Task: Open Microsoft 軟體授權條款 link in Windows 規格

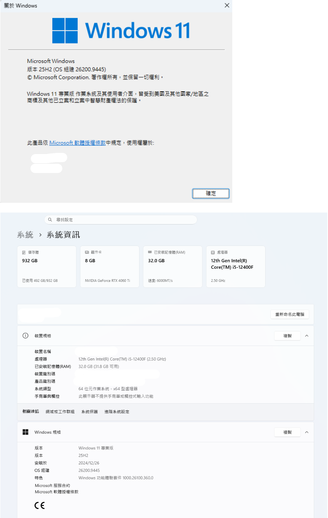Action: pos(56,492)
